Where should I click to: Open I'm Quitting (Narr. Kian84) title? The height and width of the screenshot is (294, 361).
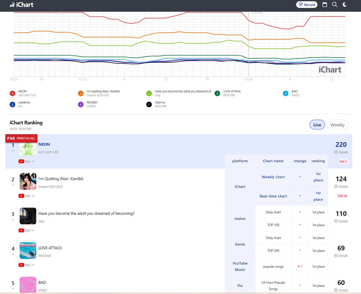[61, 179]
